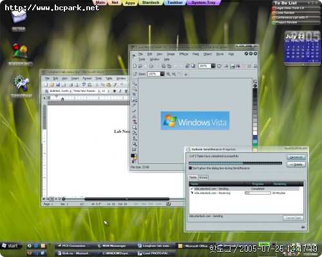322x257 pixels.
Task: Click New document icon in Word toolbar
Action: tap(46, 85)
